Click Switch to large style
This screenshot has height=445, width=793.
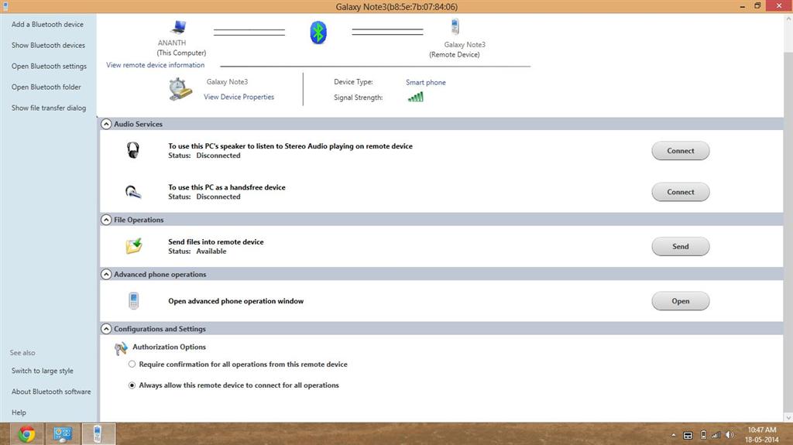pos(43,371)
